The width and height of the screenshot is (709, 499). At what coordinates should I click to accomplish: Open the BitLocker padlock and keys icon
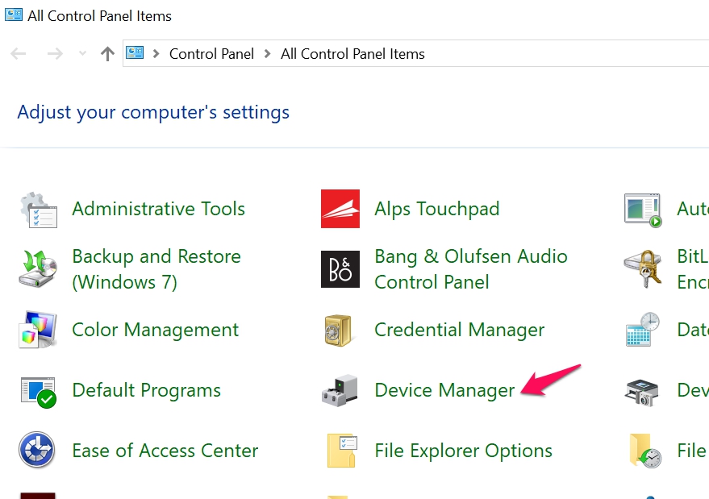pyautogui.click(x=643, y=268)
